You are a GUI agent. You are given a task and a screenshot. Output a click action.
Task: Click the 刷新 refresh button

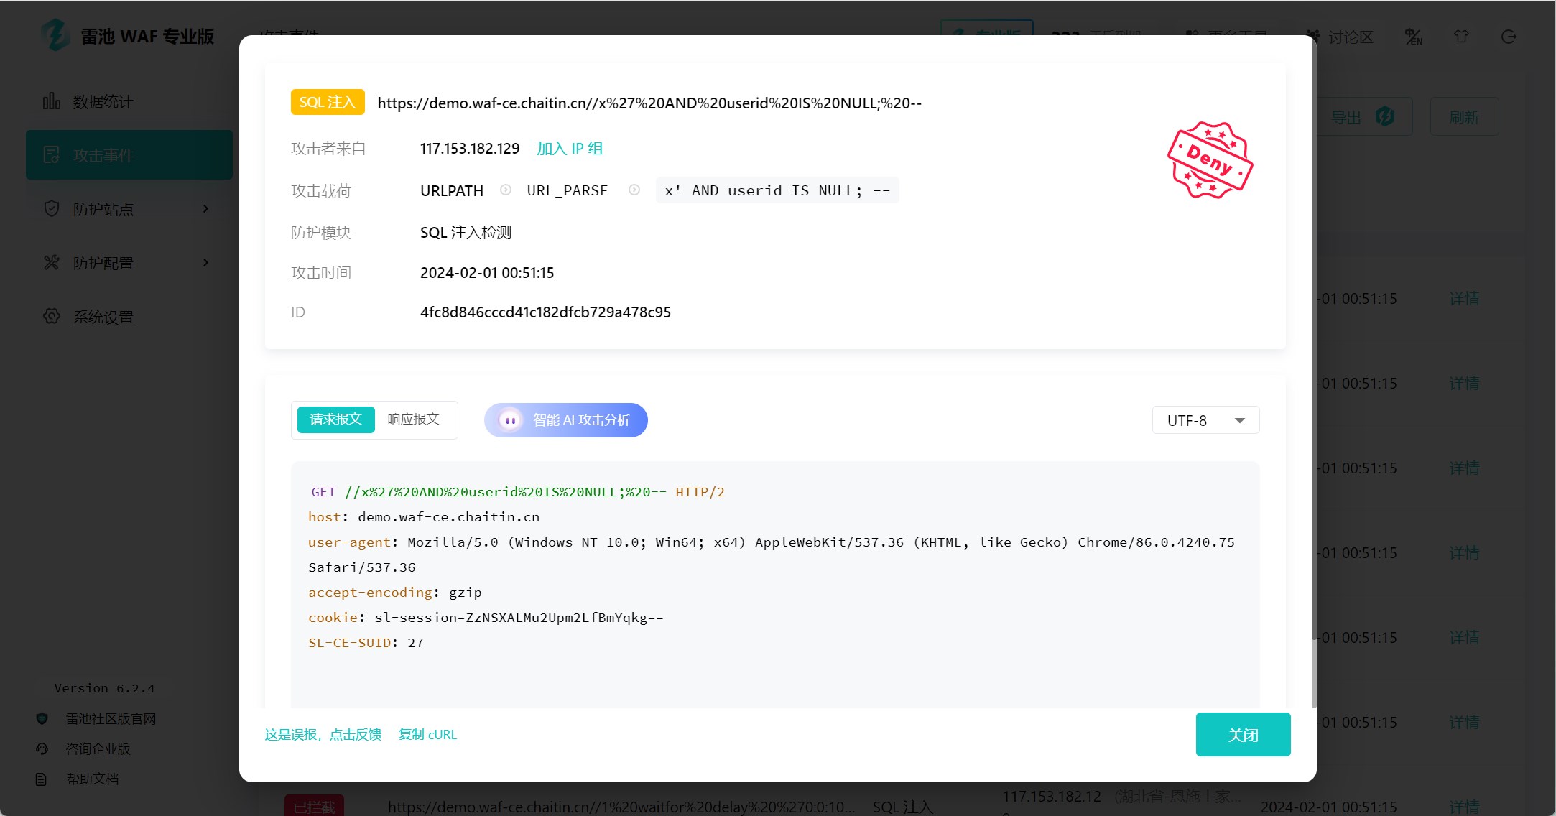click(1464, 116)
